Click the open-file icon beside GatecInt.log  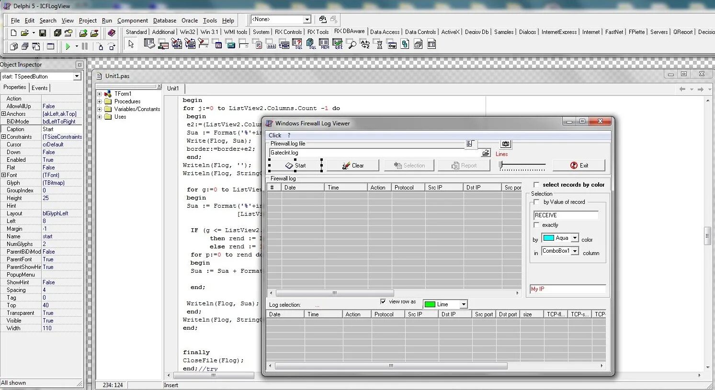[x=486, y=153]
